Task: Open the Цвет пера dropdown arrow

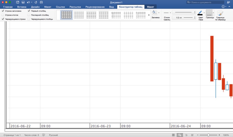Action: coord(204,13)
